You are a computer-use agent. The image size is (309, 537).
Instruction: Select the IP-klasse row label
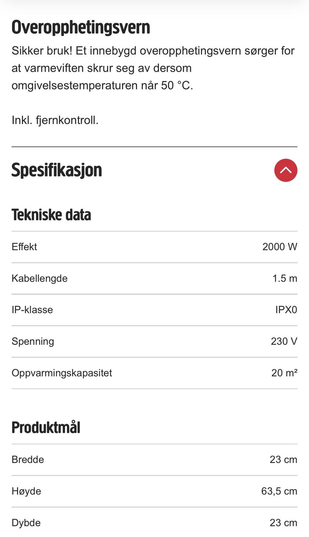tap(32, 309)
